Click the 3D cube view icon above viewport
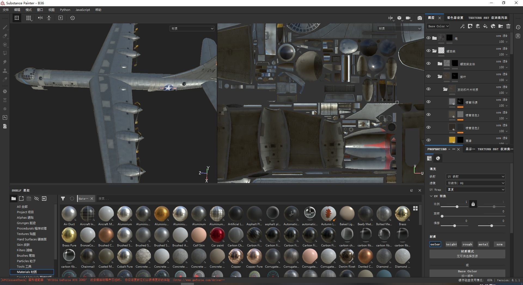Viewport: 523px width, 285px height. coord(399,18)
